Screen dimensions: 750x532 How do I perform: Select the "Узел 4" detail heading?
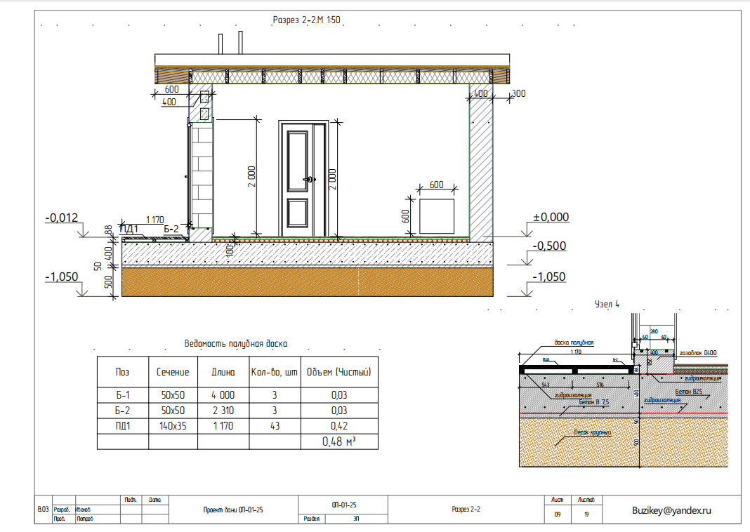[607, 304]
